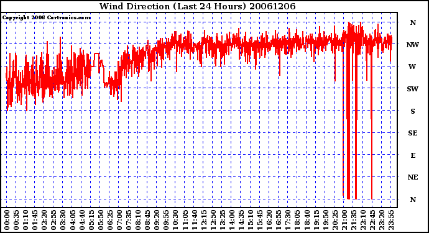
Task: Select the S direction label
Action: click(413, 111)
